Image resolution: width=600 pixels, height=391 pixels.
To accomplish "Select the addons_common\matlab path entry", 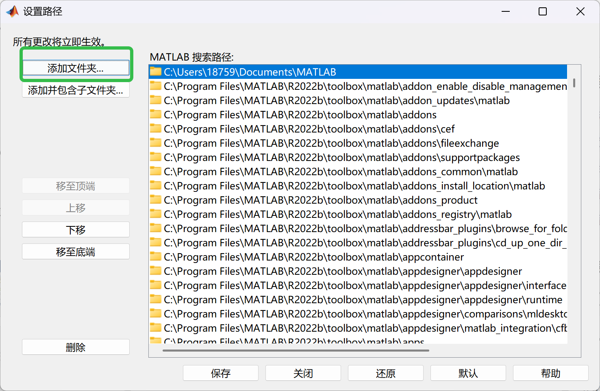I will pyautogui.click(x=358, y=172).
